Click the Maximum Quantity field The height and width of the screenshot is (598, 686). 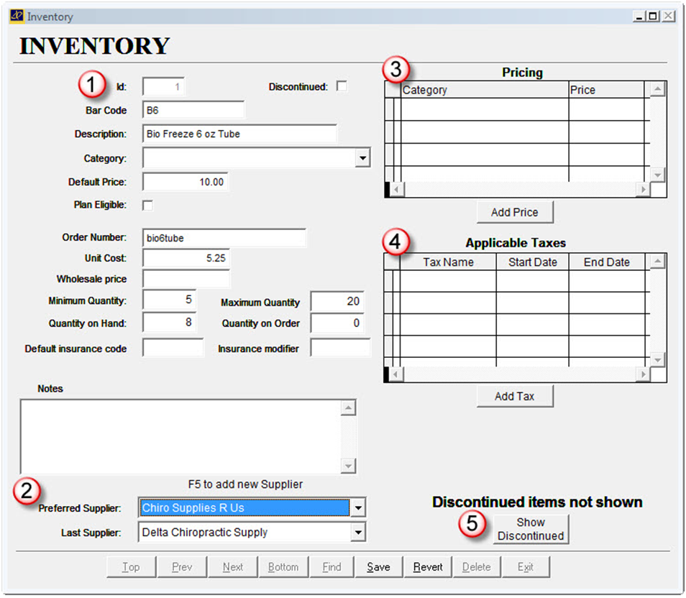337,301
